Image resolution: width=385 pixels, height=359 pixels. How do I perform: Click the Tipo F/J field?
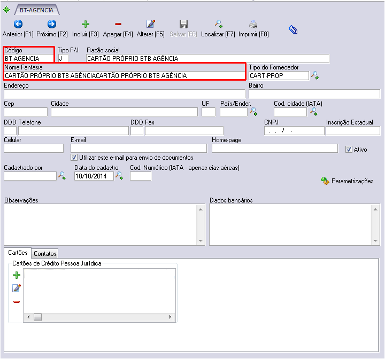click(63, 58)
